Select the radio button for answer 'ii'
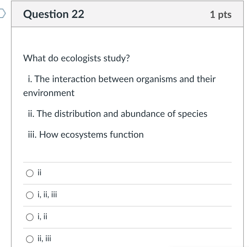 [x=29, y=173]
